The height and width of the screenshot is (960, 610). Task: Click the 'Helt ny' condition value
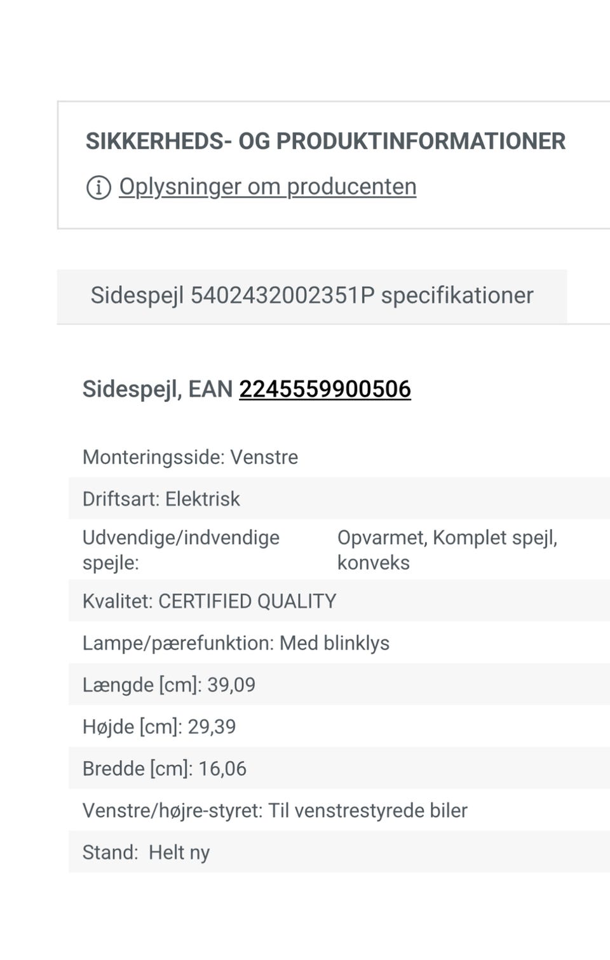tap(179, 853)
